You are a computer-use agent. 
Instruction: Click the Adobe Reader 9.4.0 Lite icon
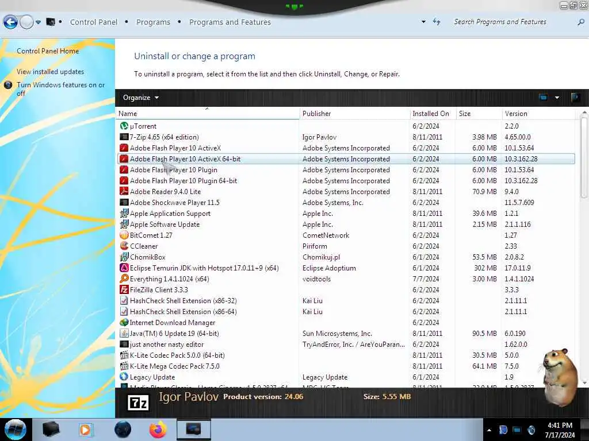pyautogui.click(x=124, y=191)
